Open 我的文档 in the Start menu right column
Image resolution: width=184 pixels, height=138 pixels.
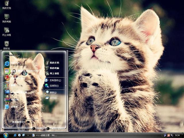click(52, 63)
